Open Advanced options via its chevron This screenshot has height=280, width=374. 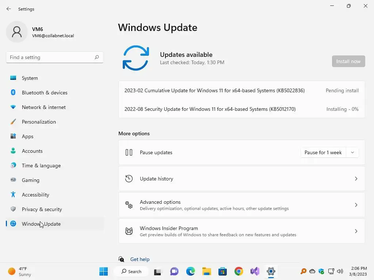[x=356, y=205]
